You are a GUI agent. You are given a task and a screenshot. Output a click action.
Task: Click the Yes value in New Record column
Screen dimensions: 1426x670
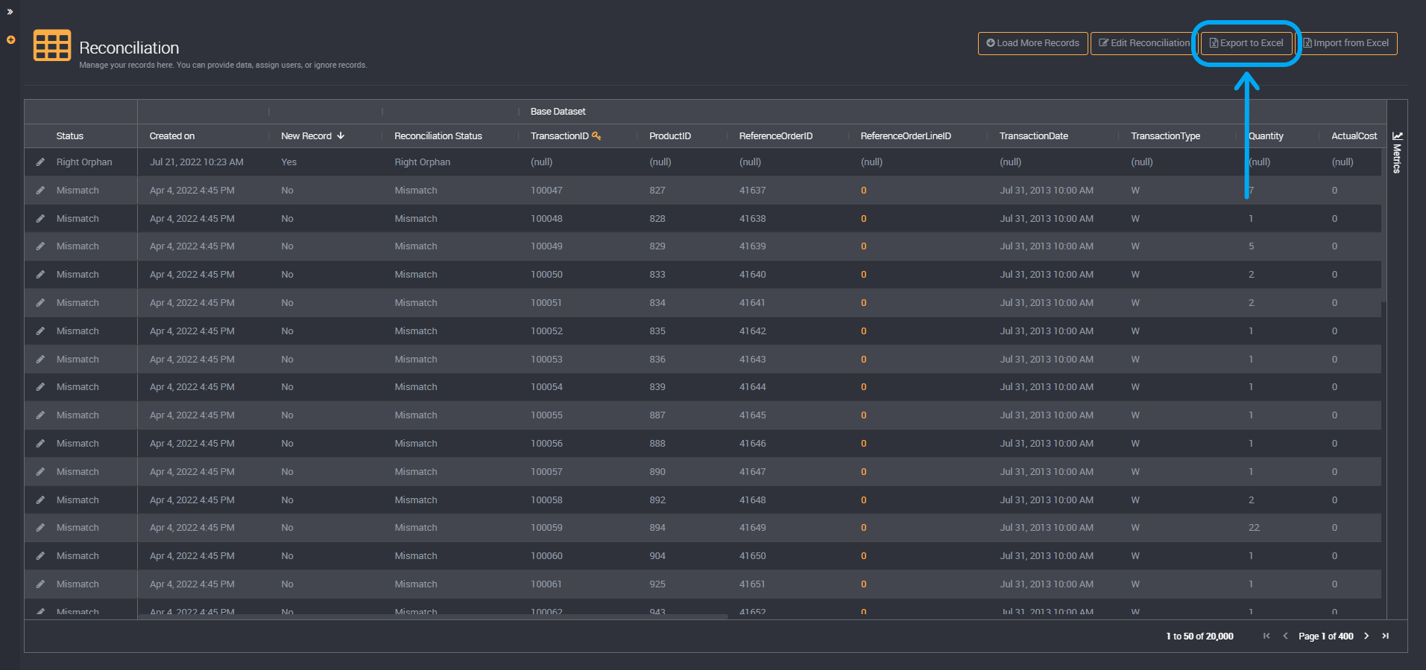pos(288,162)
